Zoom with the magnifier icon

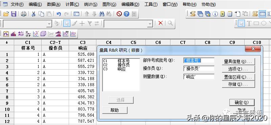(x=170, y=23)
